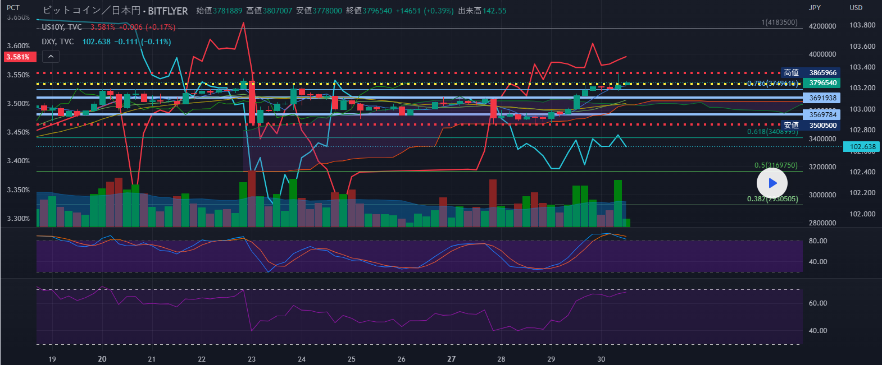Collapse the indicator legend with chevron button
This screenshot has height=365, width=882.
51,56
